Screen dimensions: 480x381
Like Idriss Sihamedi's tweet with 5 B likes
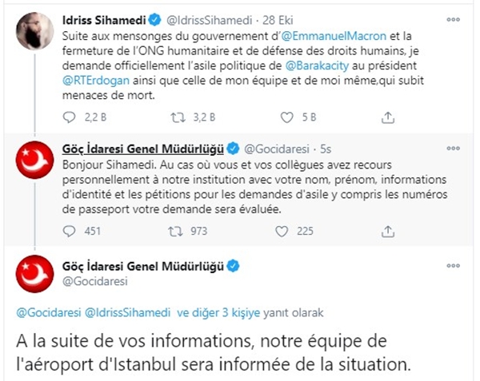click(x=287, y=117)
